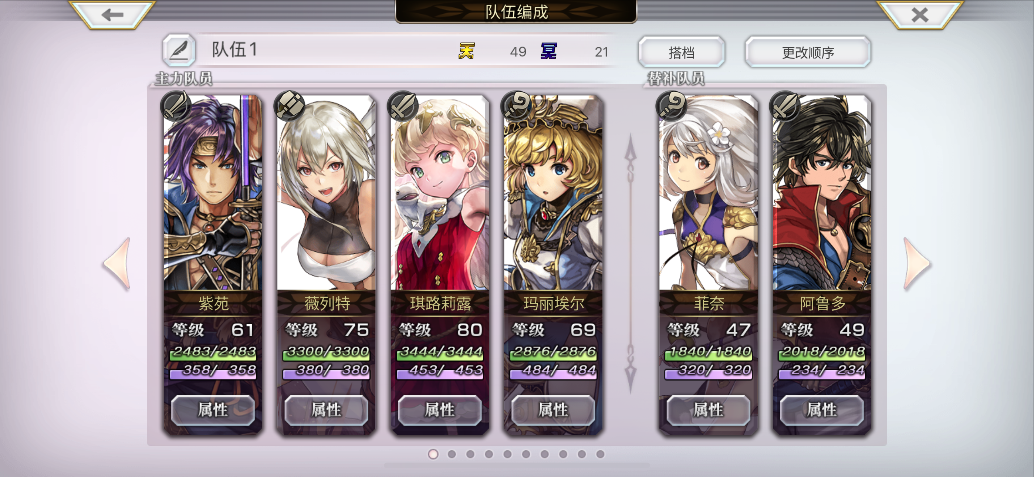Viewport: 1034px width, 477px height.
Task: Go to next team with right arrow
Action: point(916,263)
